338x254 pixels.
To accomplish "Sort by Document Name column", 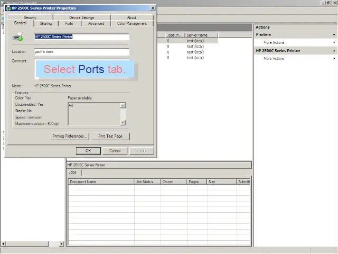I will pos(101,182).
